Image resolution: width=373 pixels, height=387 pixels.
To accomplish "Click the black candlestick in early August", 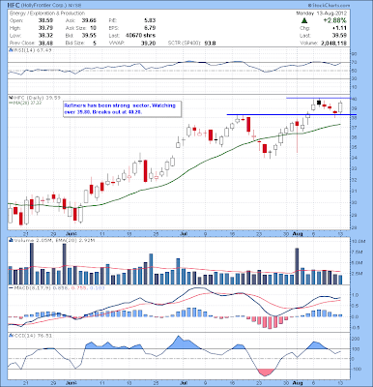I will [x=319, y=103].
